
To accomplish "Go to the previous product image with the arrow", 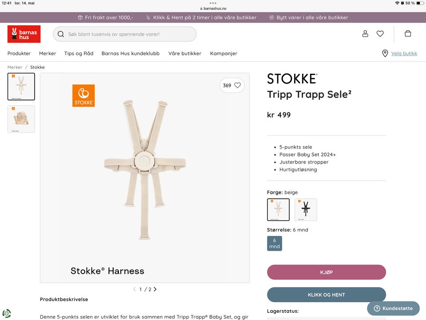I will 134,289.
